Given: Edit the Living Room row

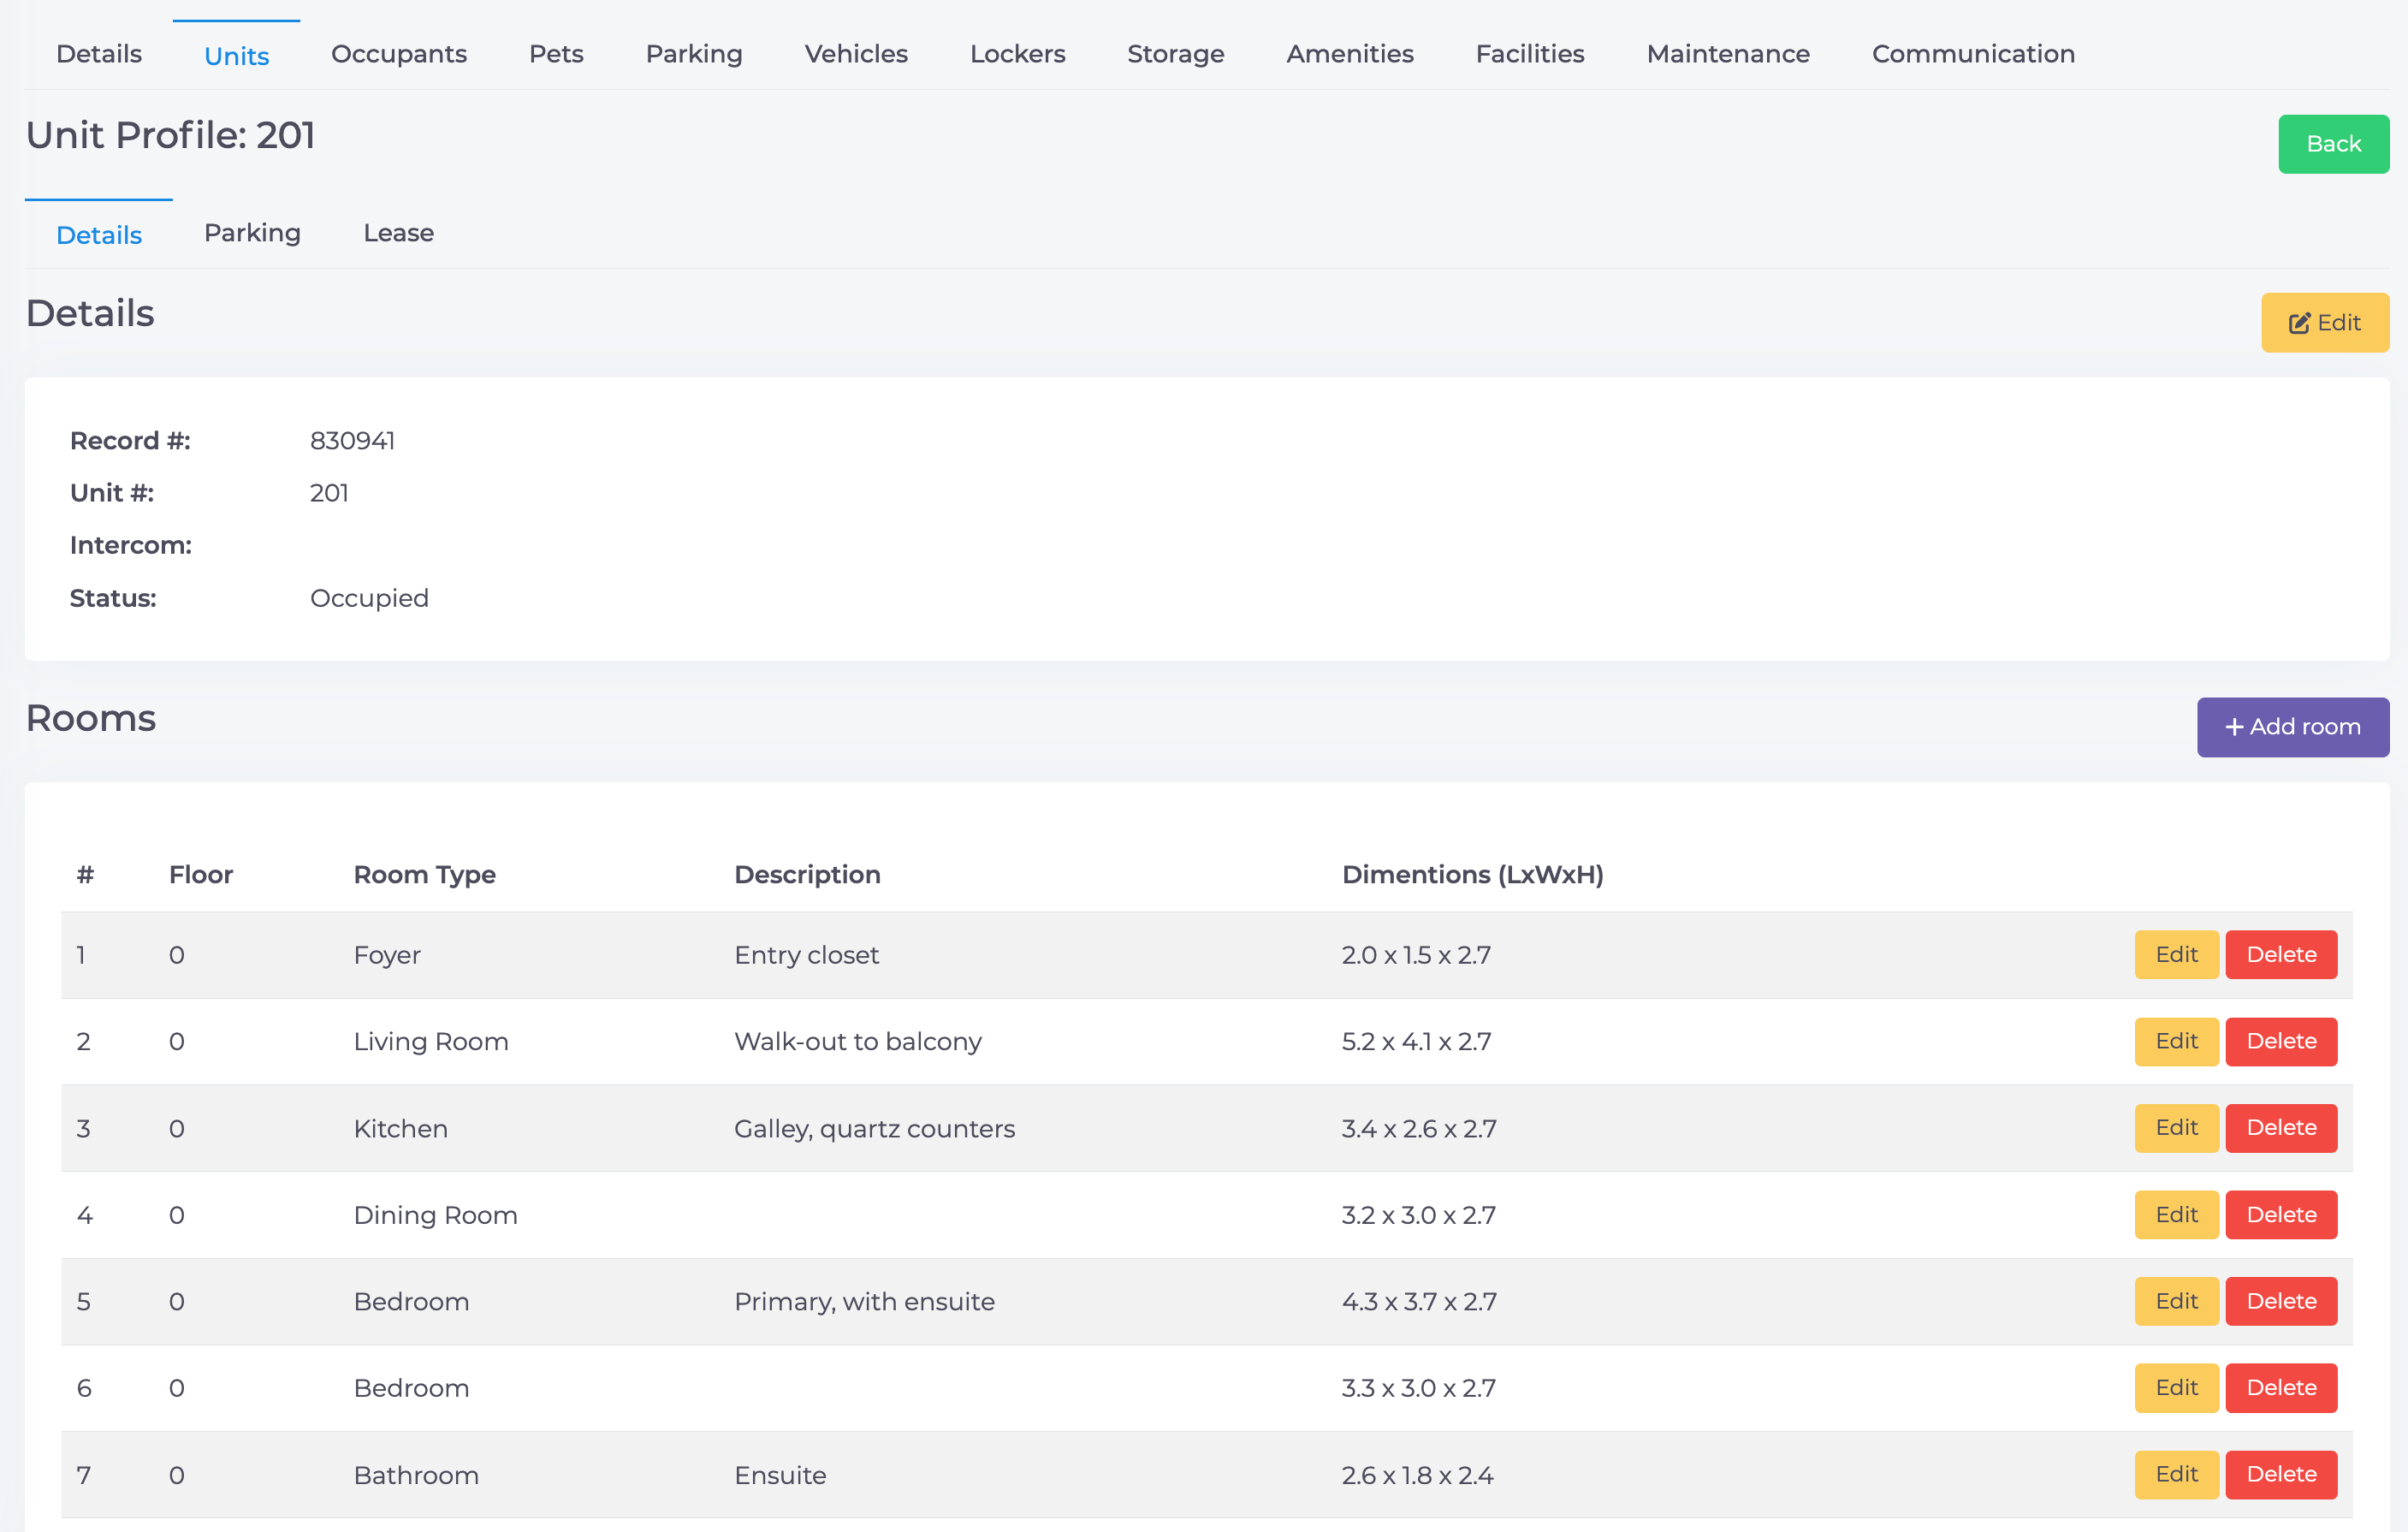Looking at the screenshot, I should pos(2176,1042).
